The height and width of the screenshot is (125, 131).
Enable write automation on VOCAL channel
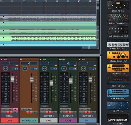[74, 112]
